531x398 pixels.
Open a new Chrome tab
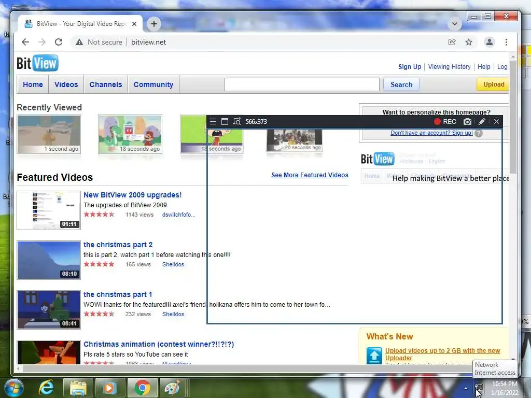pos(153,24)
